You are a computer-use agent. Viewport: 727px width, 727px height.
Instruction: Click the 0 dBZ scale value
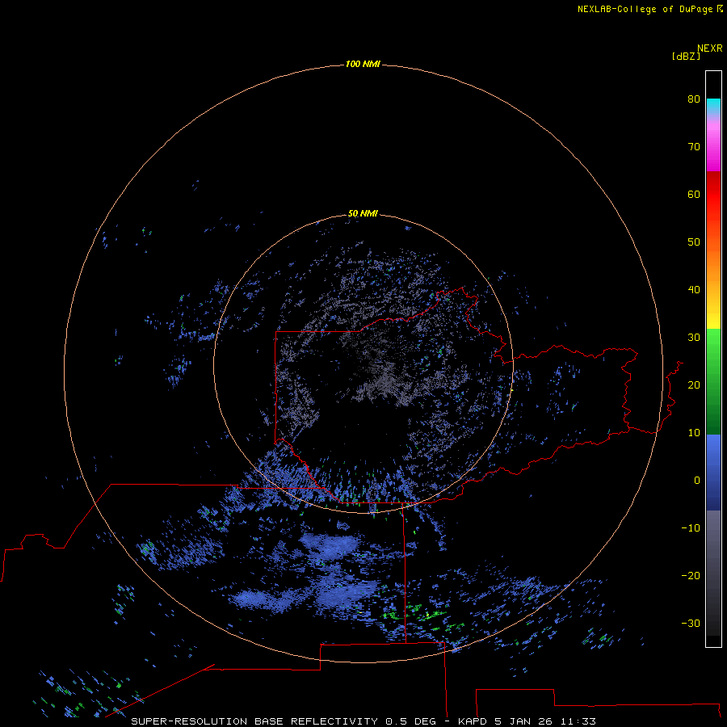click(x=697, y=481)
